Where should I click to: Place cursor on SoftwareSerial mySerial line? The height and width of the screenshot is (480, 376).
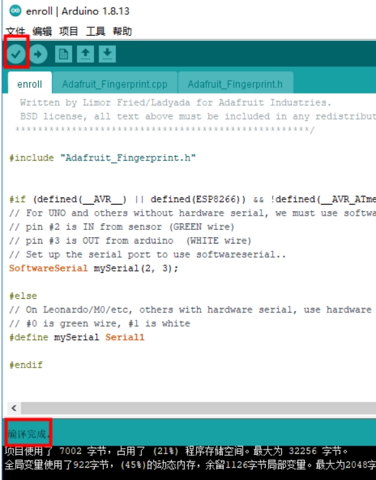pos(93,268)
